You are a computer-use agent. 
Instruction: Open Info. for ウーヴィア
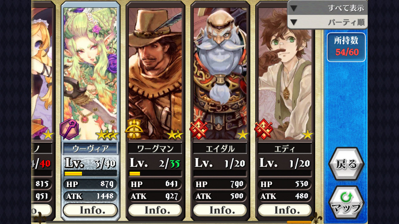[90, 210]
